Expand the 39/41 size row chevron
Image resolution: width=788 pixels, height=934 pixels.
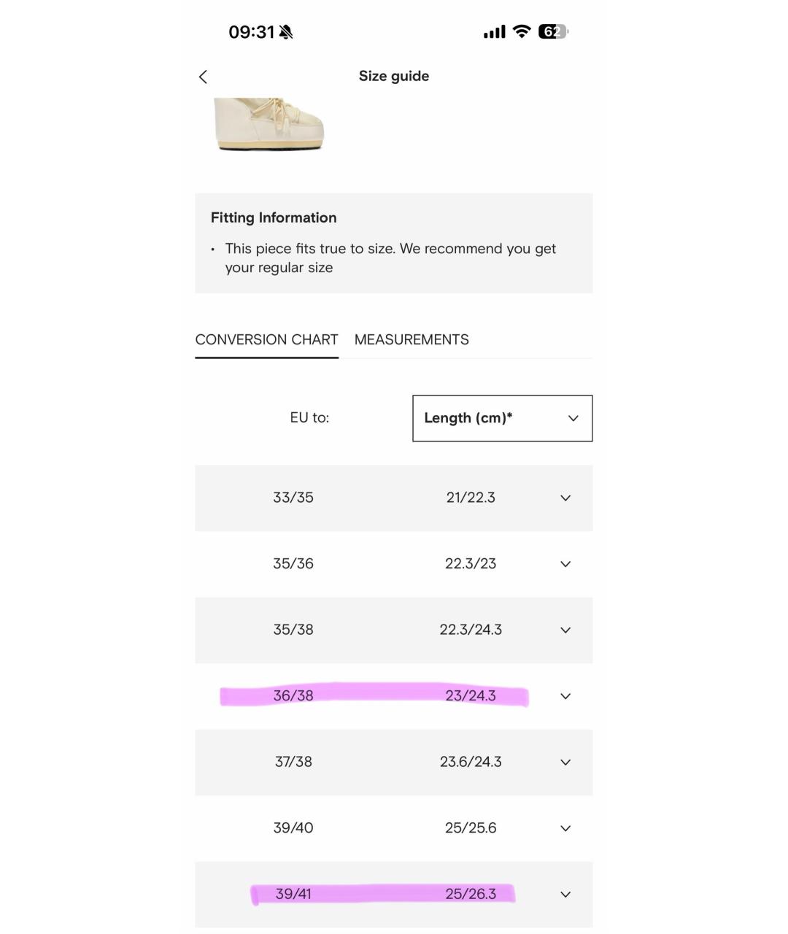565,895
